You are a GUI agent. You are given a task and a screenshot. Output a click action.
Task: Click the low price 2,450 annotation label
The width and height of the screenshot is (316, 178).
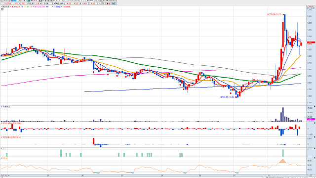pyautogui.click(x=227, y=97)
